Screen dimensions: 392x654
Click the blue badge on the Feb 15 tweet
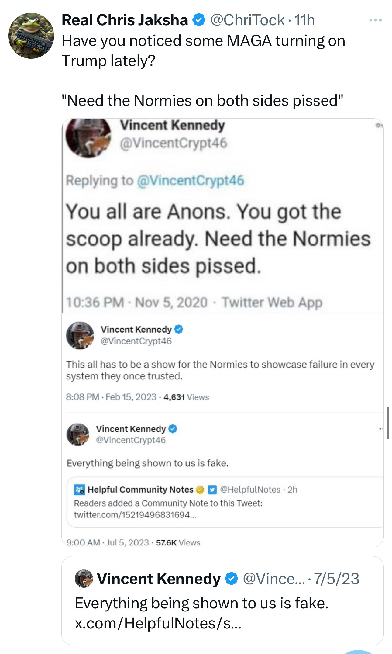click(179, 329)
